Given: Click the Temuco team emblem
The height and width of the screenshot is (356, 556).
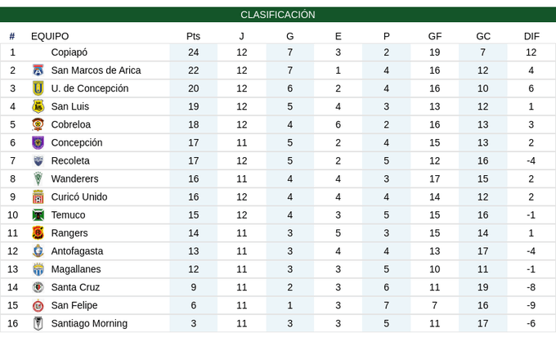Looking at the screenshot, I should coord(38,215).
